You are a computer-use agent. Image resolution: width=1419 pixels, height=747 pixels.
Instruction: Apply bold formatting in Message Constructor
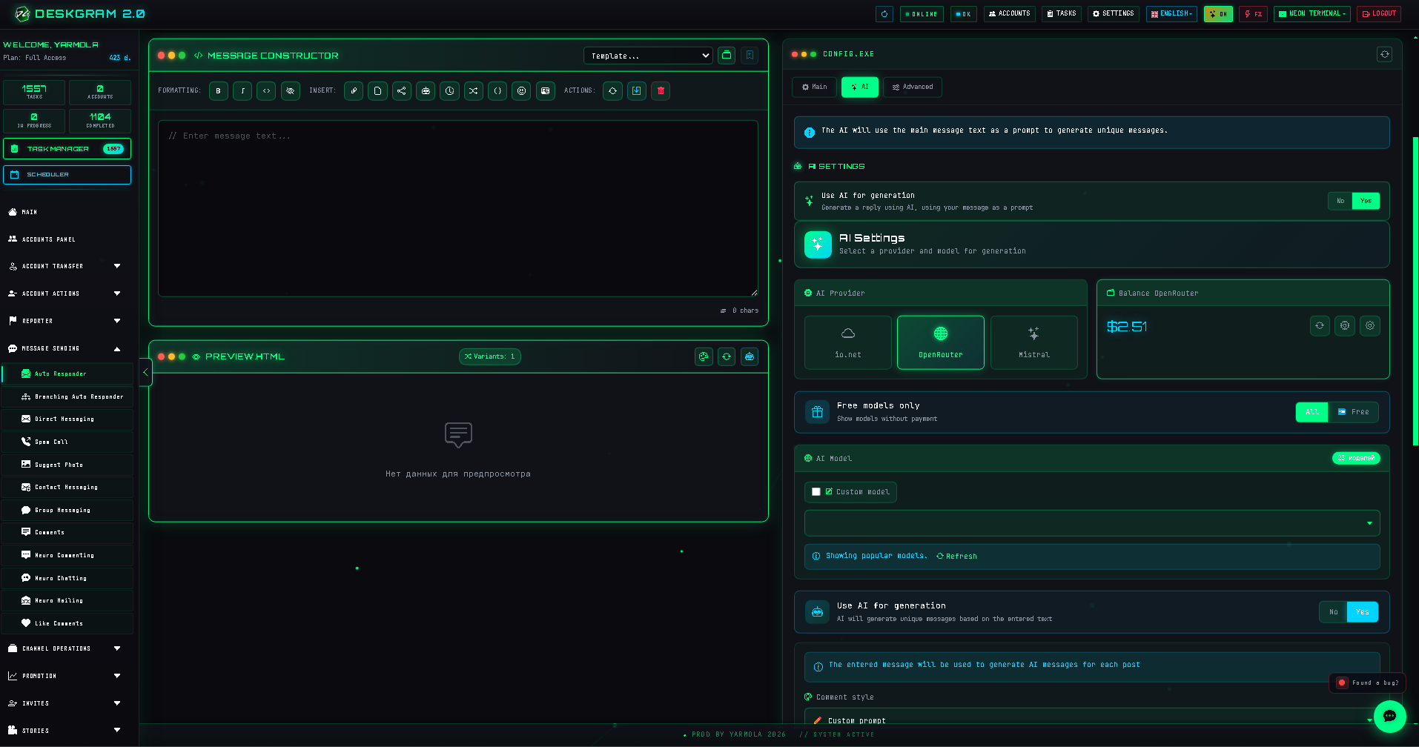218,91
